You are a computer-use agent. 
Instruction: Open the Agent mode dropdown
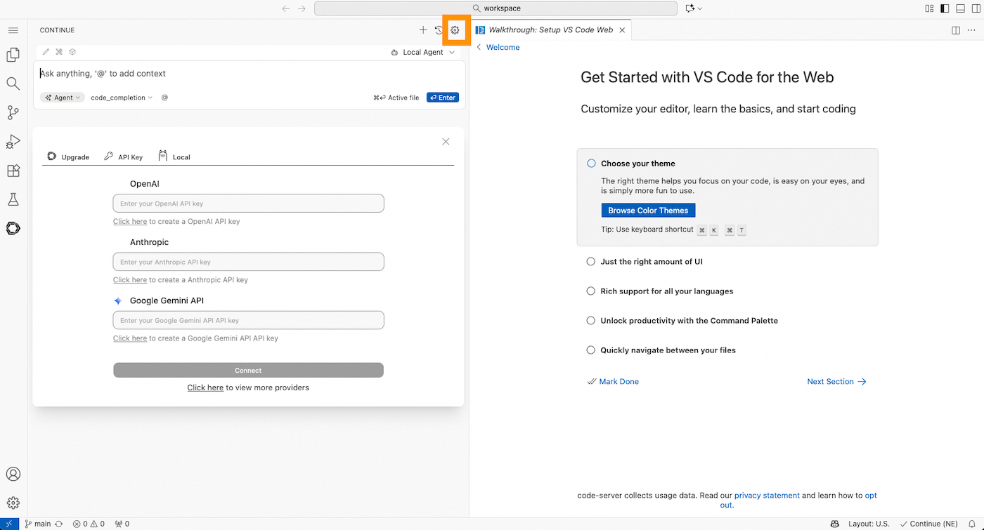62,97
